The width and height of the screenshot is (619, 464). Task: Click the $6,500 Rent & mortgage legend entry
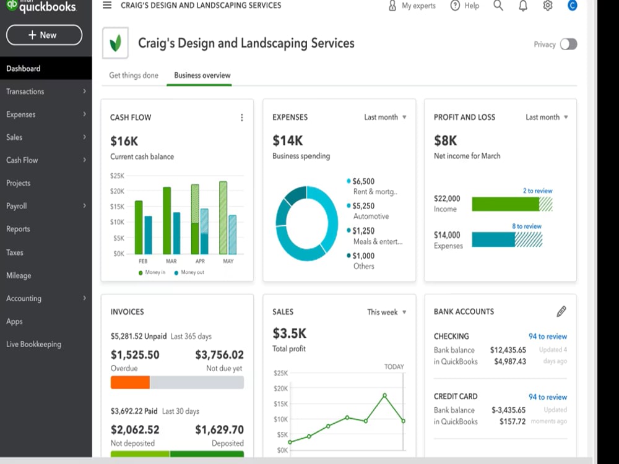tap(372, 186)
